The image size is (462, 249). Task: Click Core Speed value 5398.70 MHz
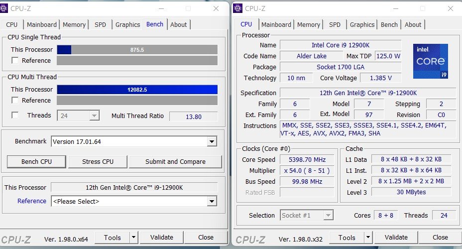click(x=307, y=160)
